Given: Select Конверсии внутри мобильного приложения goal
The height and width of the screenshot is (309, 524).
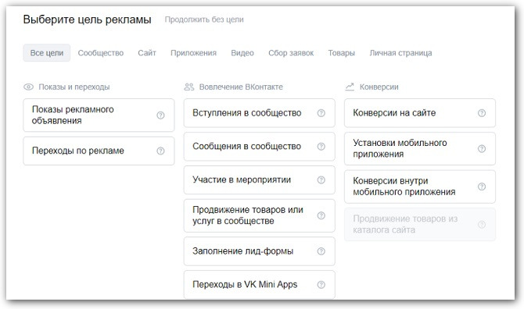Looking at the screenshot, I should [x=420, y=186].
